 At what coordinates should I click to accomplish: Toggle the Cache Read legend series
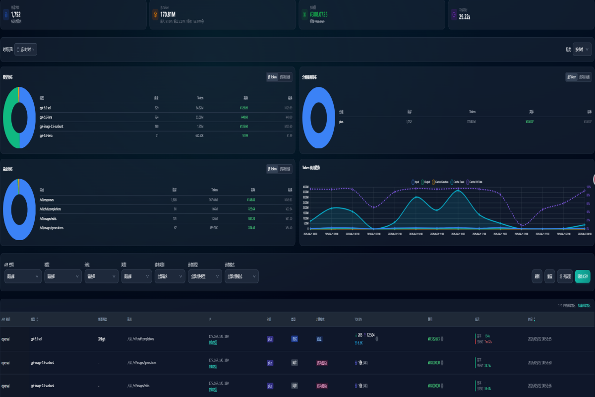pyautogui.click(x=457, y=182)
